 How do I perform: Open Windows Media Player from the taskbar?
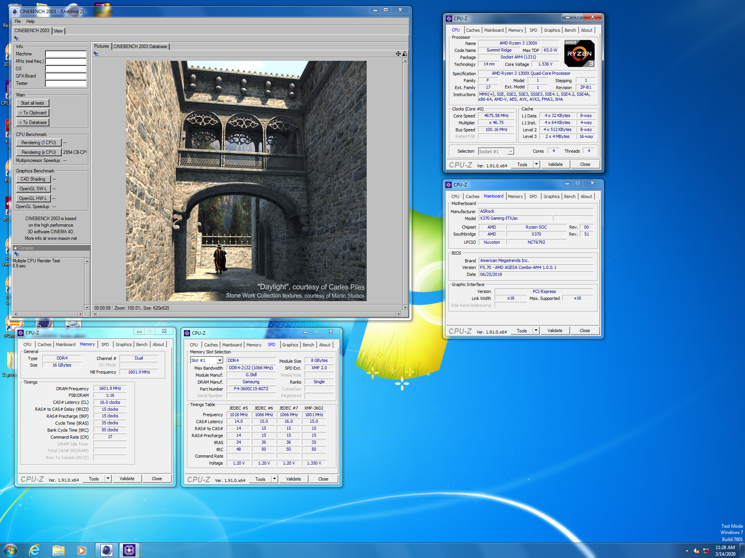point(81,550)
